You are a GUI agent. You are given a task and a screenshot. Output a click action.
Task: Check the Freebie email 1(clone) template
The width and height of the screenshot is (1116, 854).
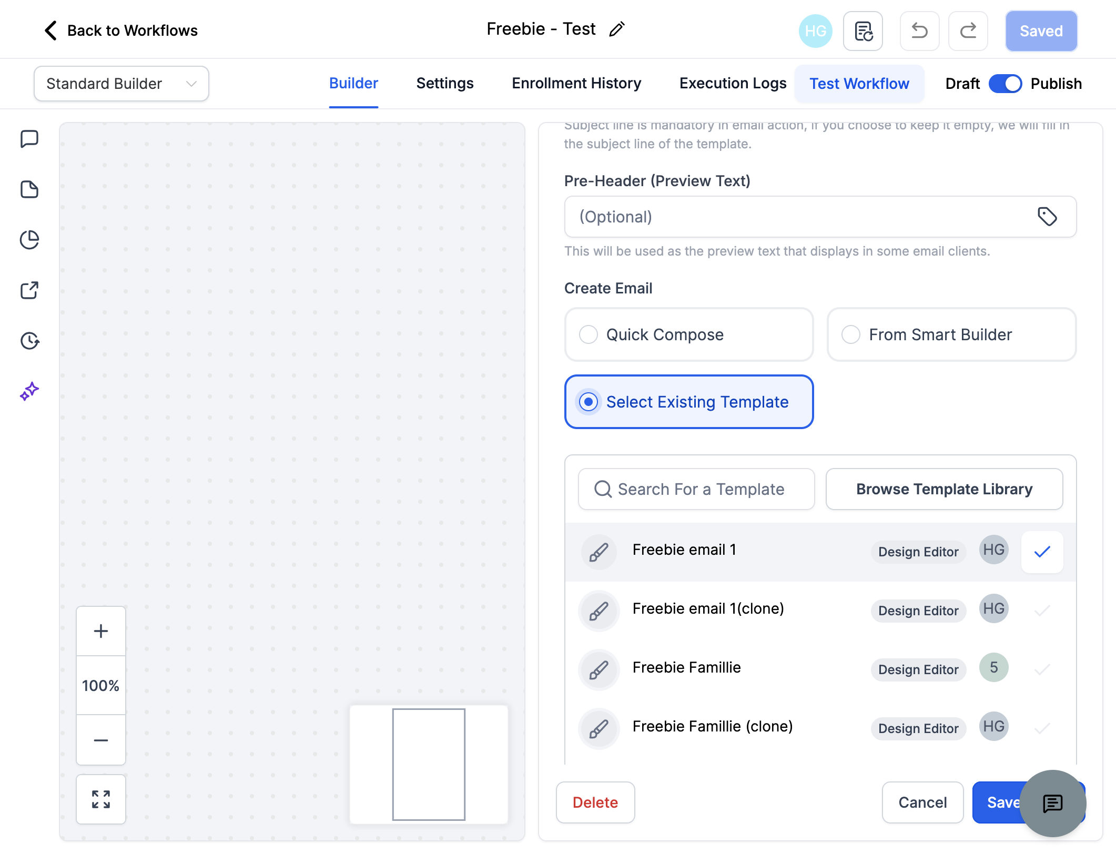[1042, 611]
